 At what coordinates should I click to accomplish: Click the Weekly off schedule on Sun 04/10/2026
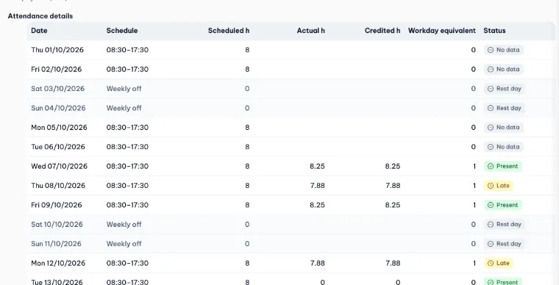124,108
